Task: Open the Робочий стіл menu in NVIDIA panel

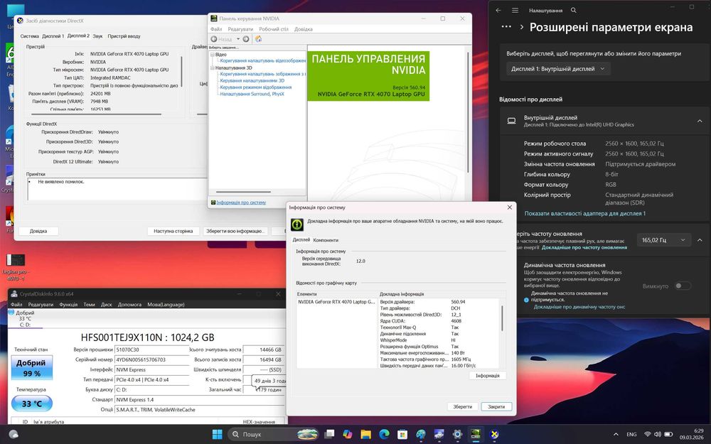Action: click(274, 29)
